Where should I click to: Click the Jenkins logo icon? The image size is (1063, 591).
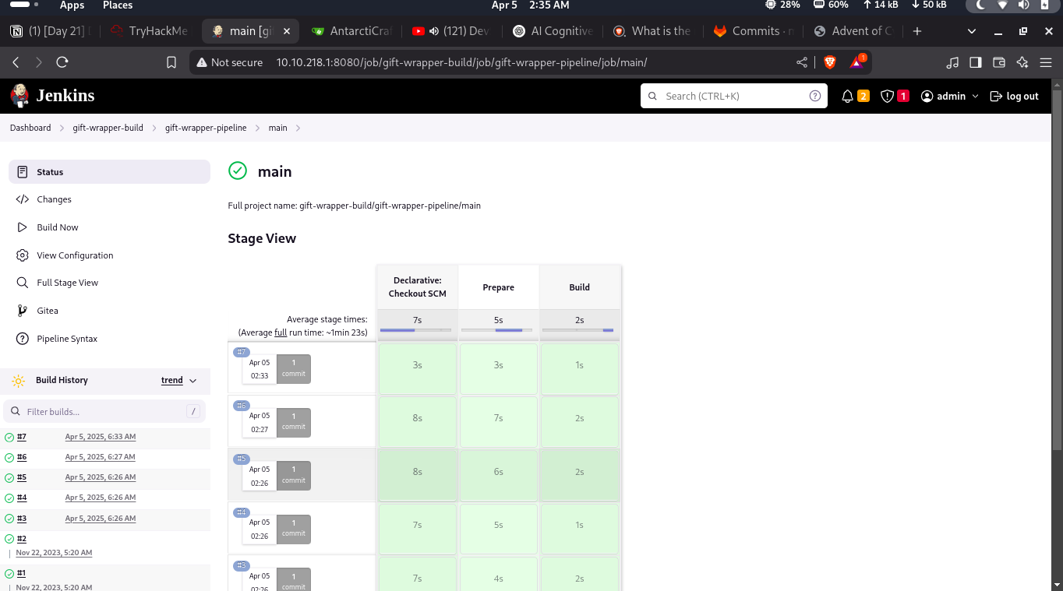[x=19, y=96]
